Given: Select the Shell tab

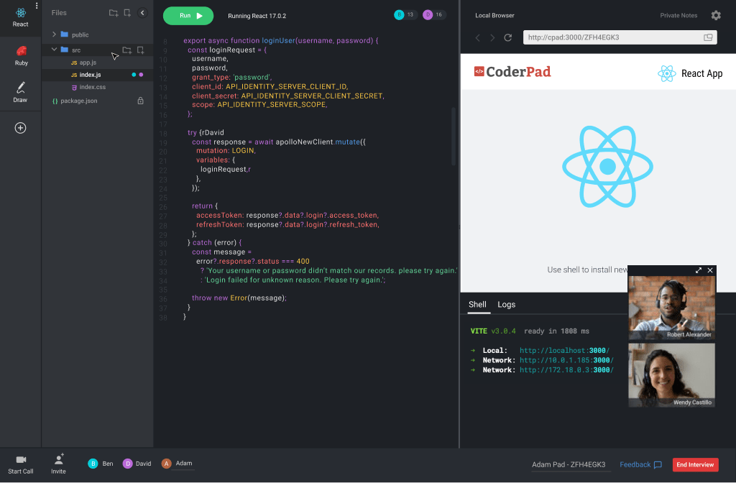Looking at the screenshot, I should pos(478,305).
